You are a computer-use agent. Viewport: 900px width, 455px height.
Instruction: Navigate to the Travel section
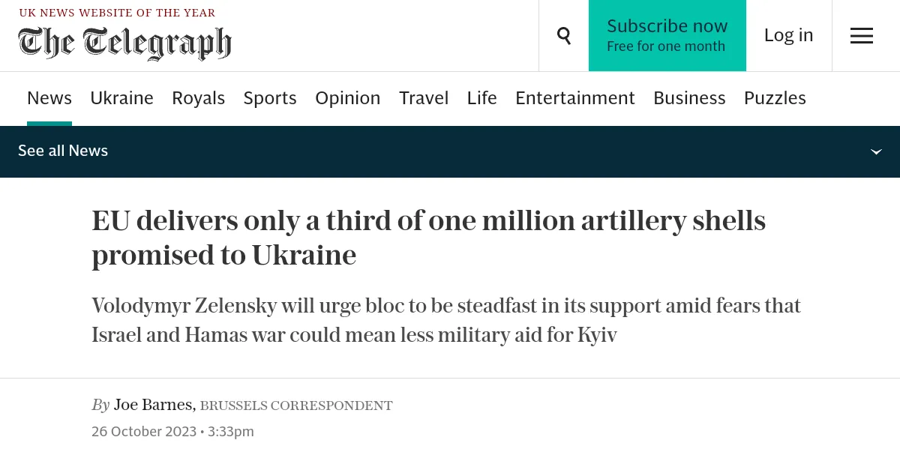click(424, 98)
